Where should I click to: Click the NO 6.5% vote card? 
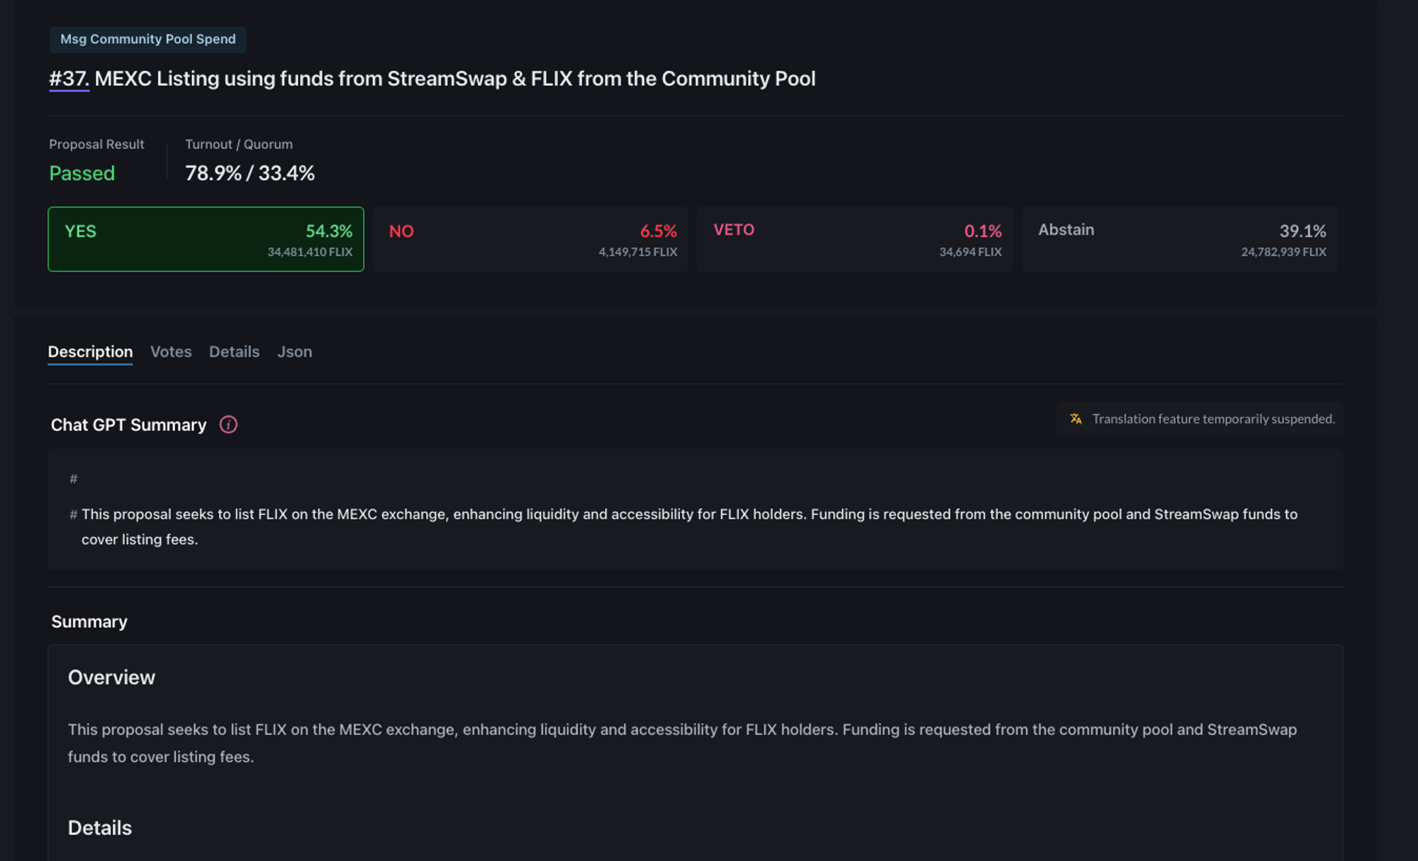[x=530, y=239]
